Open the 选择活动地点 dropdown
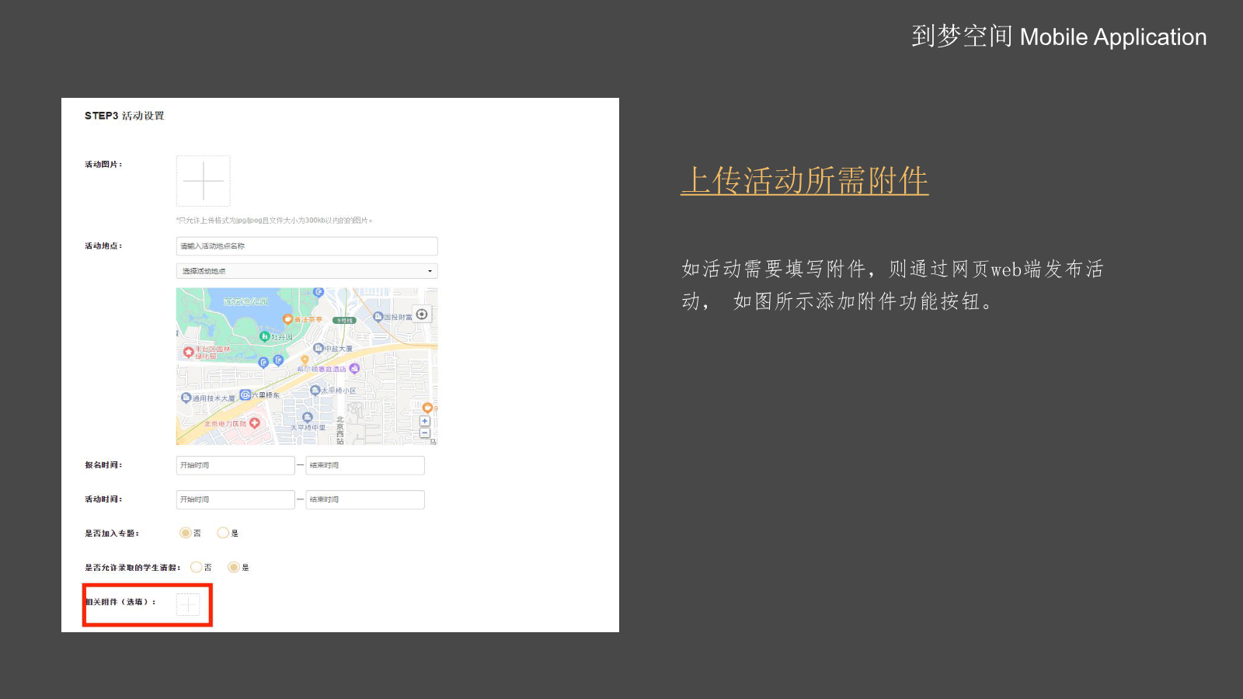 [307, 271]
